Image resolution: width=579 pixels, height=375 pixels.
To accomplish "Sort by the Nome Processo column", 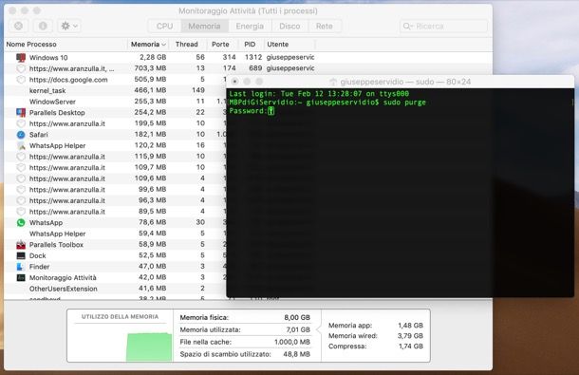I will tap(31, 45).
